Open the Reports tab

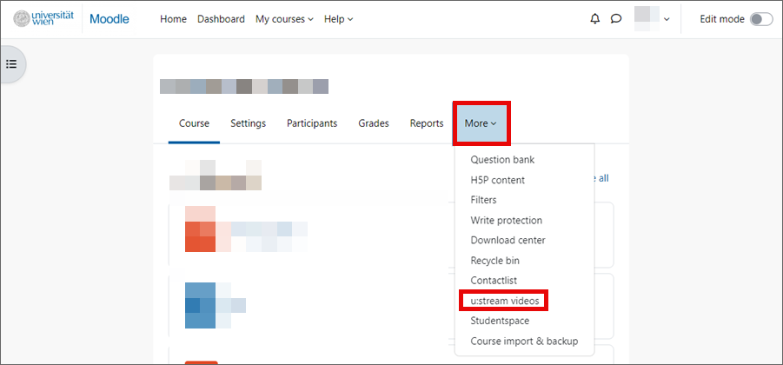427,123
